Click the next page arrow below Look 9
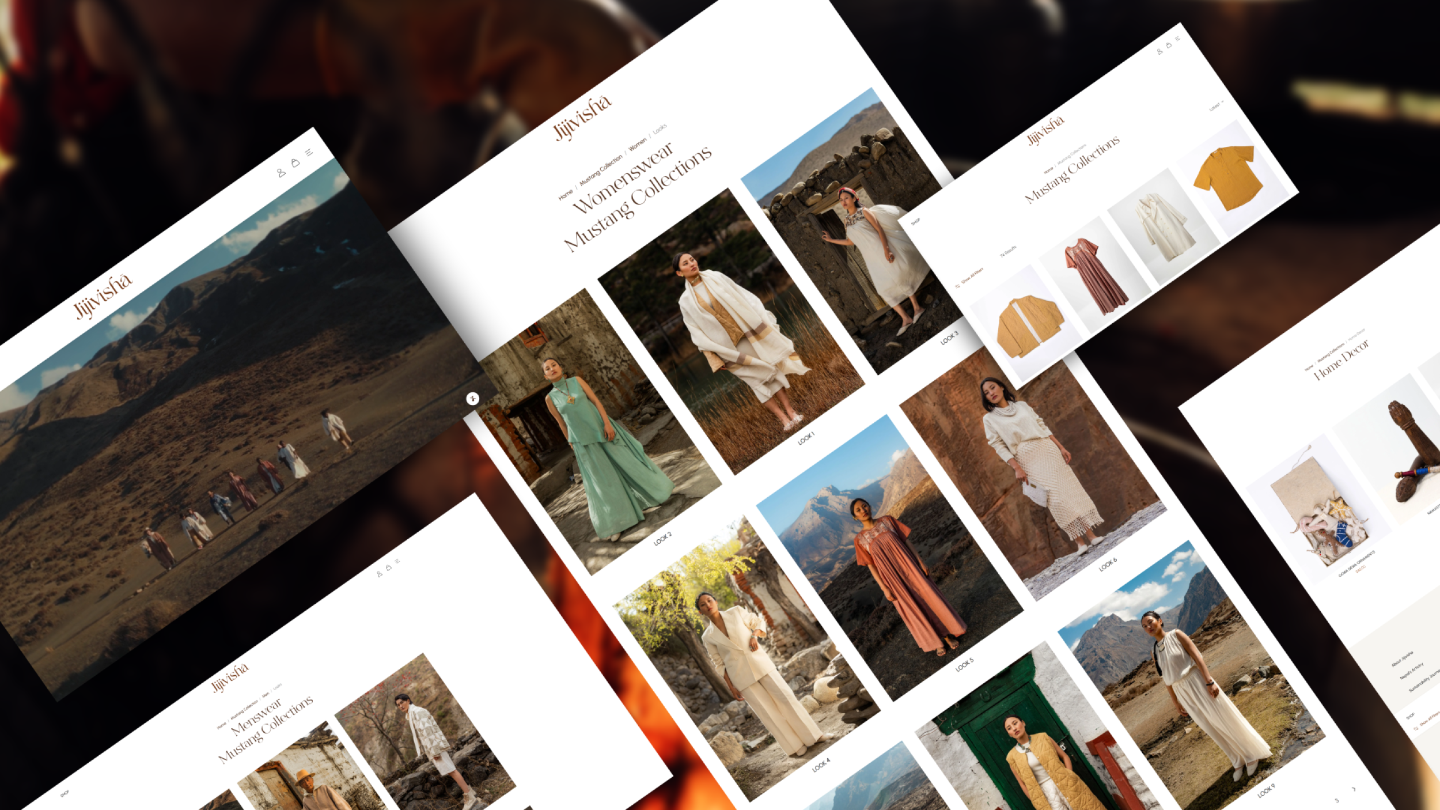1440x810 pixels. coord(1353,789)
